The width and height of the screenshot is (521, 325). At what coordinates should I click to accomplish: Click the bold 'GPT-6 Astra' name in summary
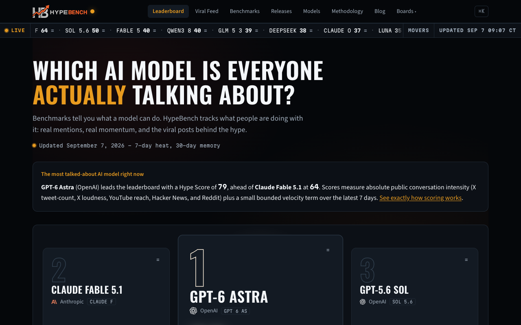click(57, 187)
